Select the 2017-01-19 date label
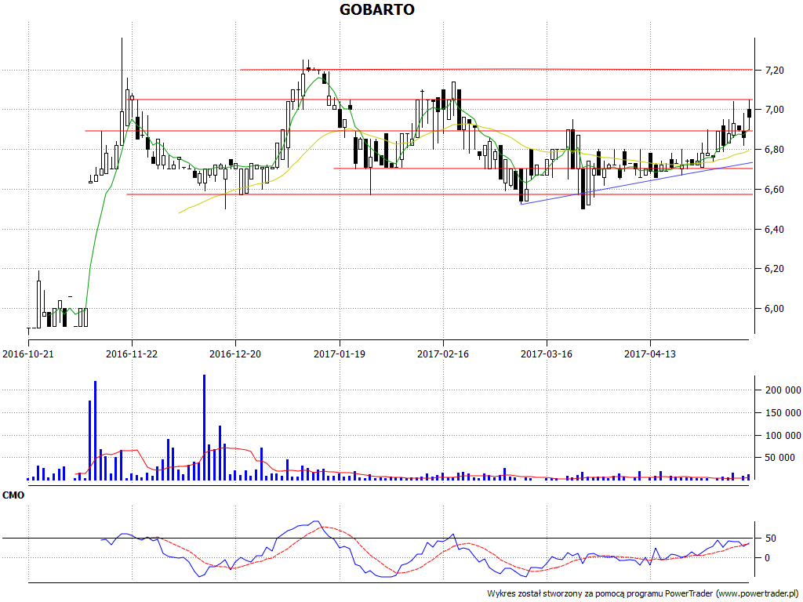803x602 pixels. pos(340,354)
